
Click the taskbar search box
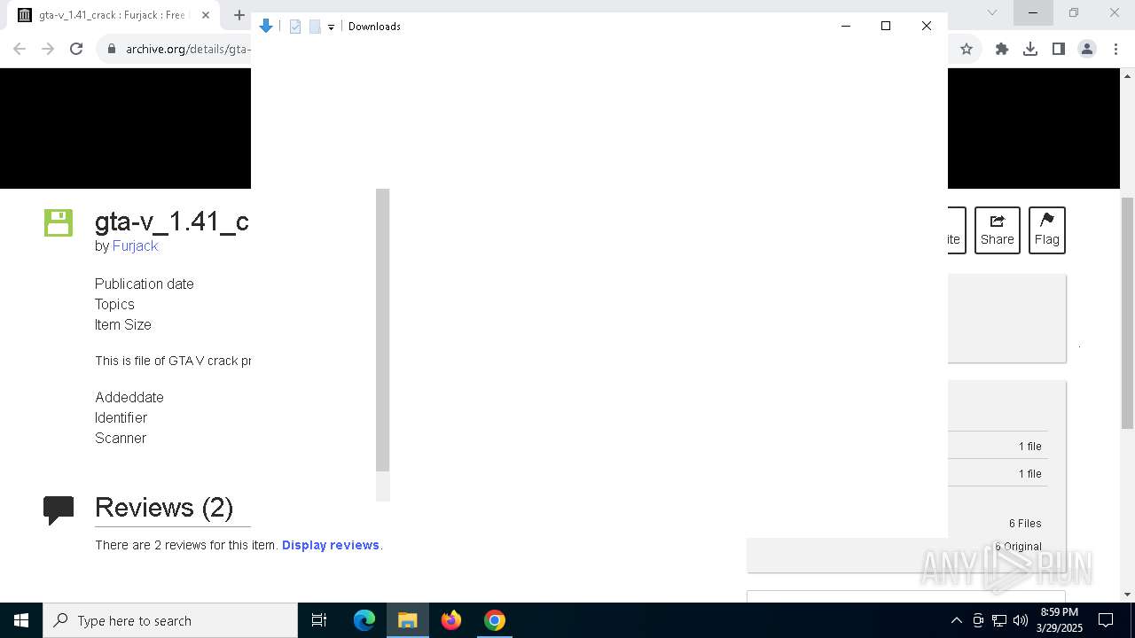pyautogui.click(x=170, y=620)
